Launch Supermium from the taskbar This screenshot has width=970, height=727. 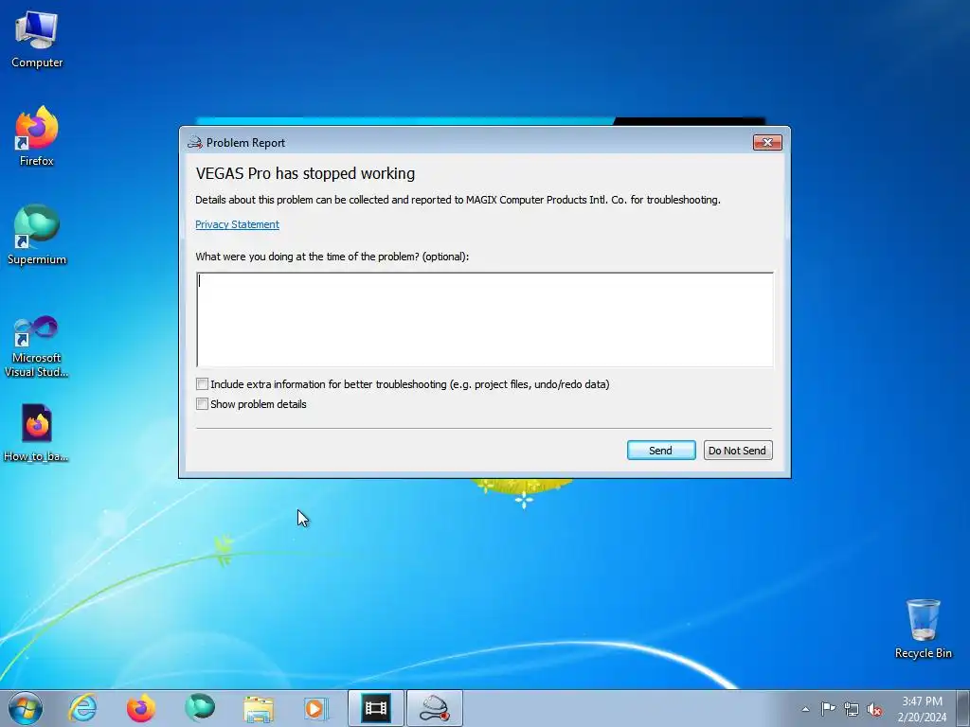(x=200, y=708)
